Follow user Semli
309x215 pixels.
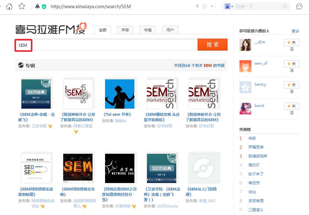[292, 106]
